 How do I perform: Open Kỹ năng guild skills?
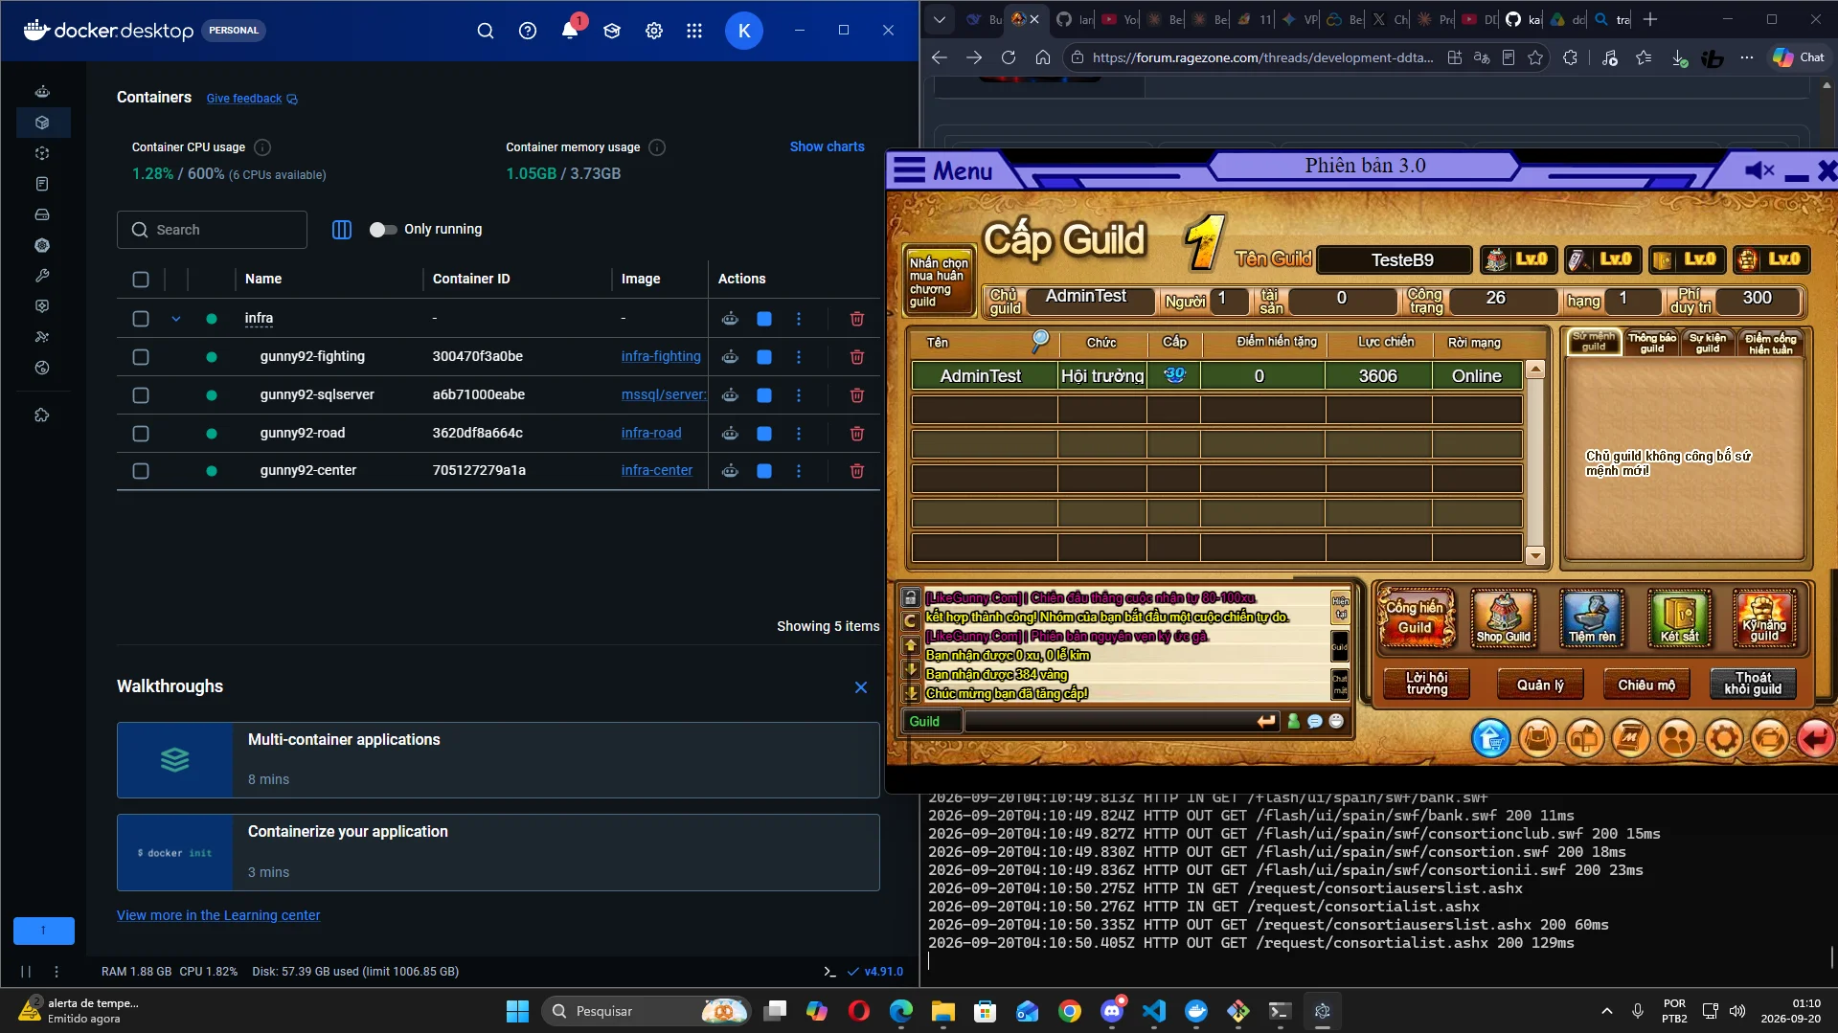pos(1764,618)
